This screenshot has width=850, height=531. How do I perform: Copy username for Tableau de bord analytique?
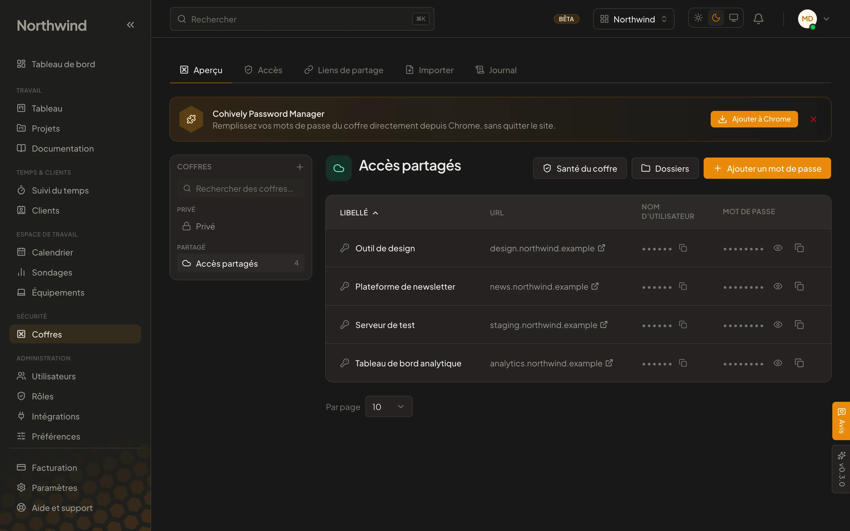coord(683,363)
